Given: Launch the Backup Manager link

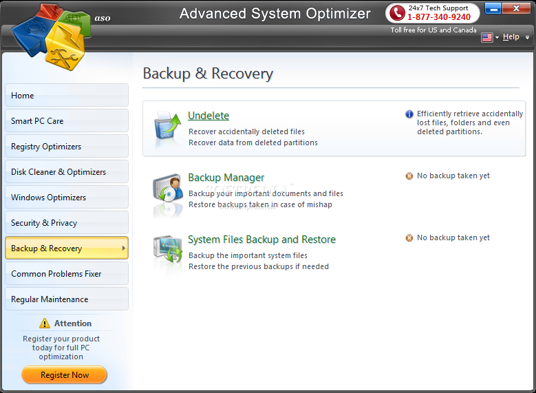Looking at the screenshot, I should tap(226, 178).
